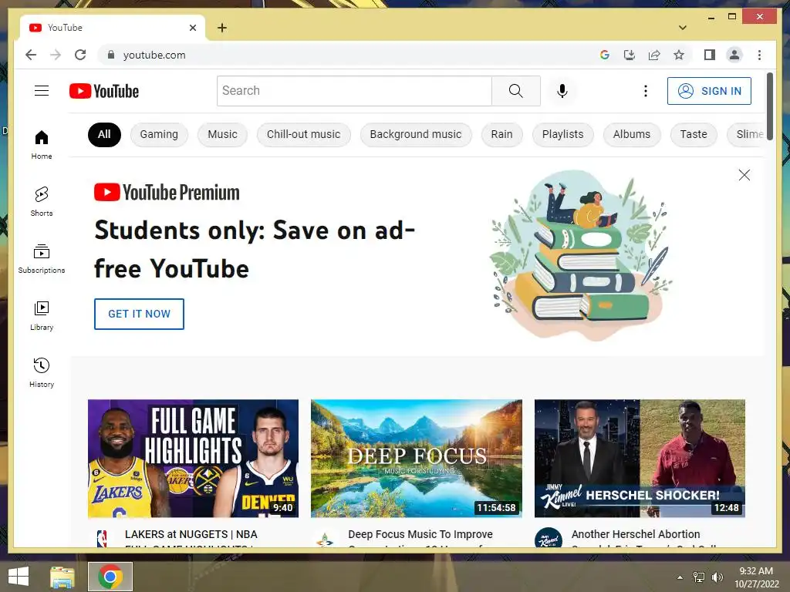Open Library in sidebar

coord(42,315)
